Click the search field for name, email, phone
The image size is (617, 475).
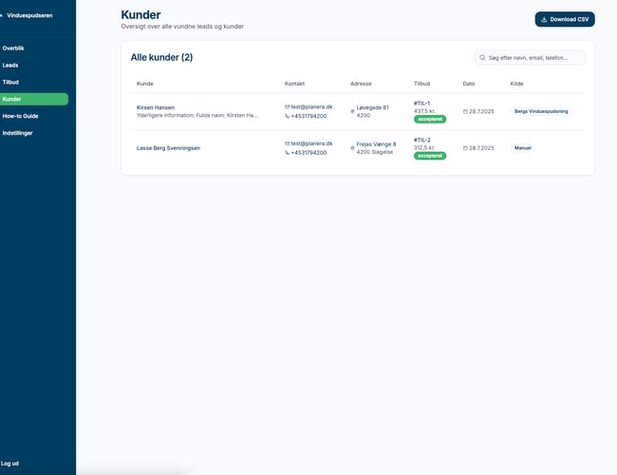[x=534, y=58]
